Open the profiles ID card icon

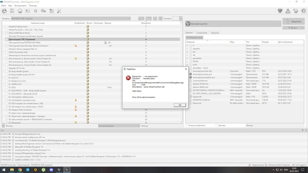28,11
